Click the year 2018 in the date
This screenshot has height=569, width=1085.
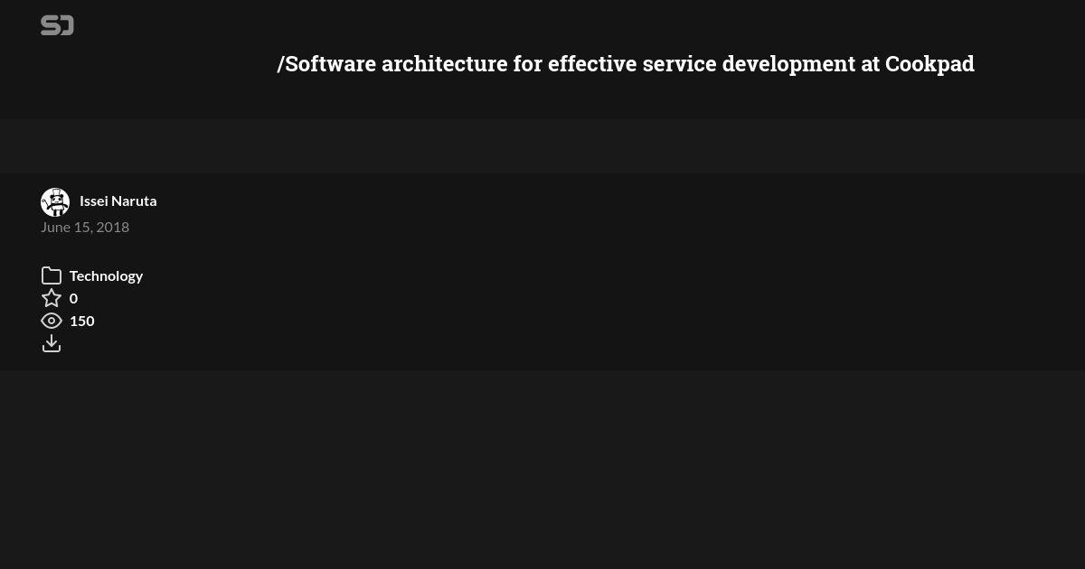pyautogui.click(x=113, y=227)
